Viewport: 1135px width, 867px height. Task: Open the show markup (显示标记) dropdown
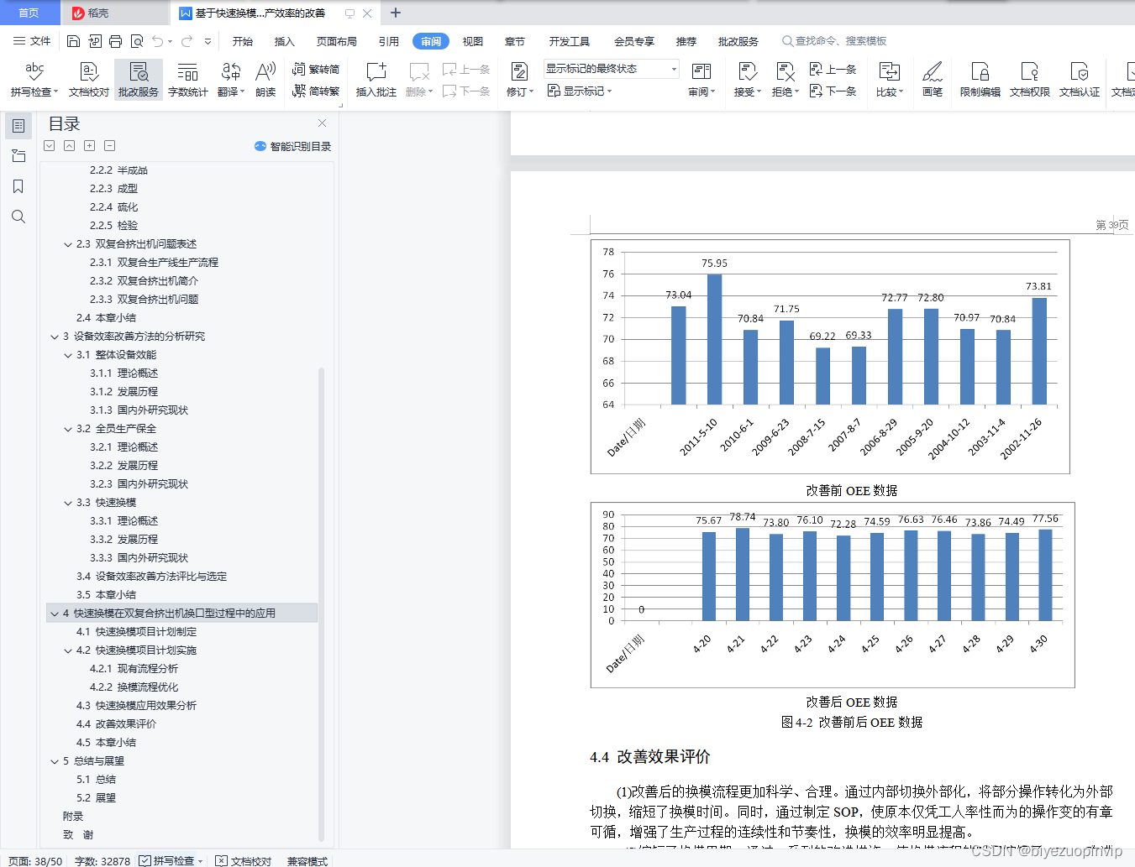coord(581,91)
